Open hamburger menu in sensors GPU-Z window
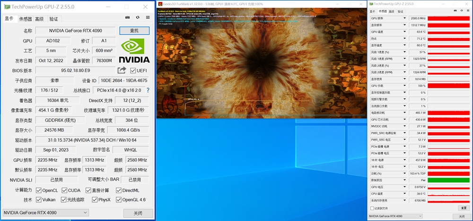The image size is (473, 221). 468,11
